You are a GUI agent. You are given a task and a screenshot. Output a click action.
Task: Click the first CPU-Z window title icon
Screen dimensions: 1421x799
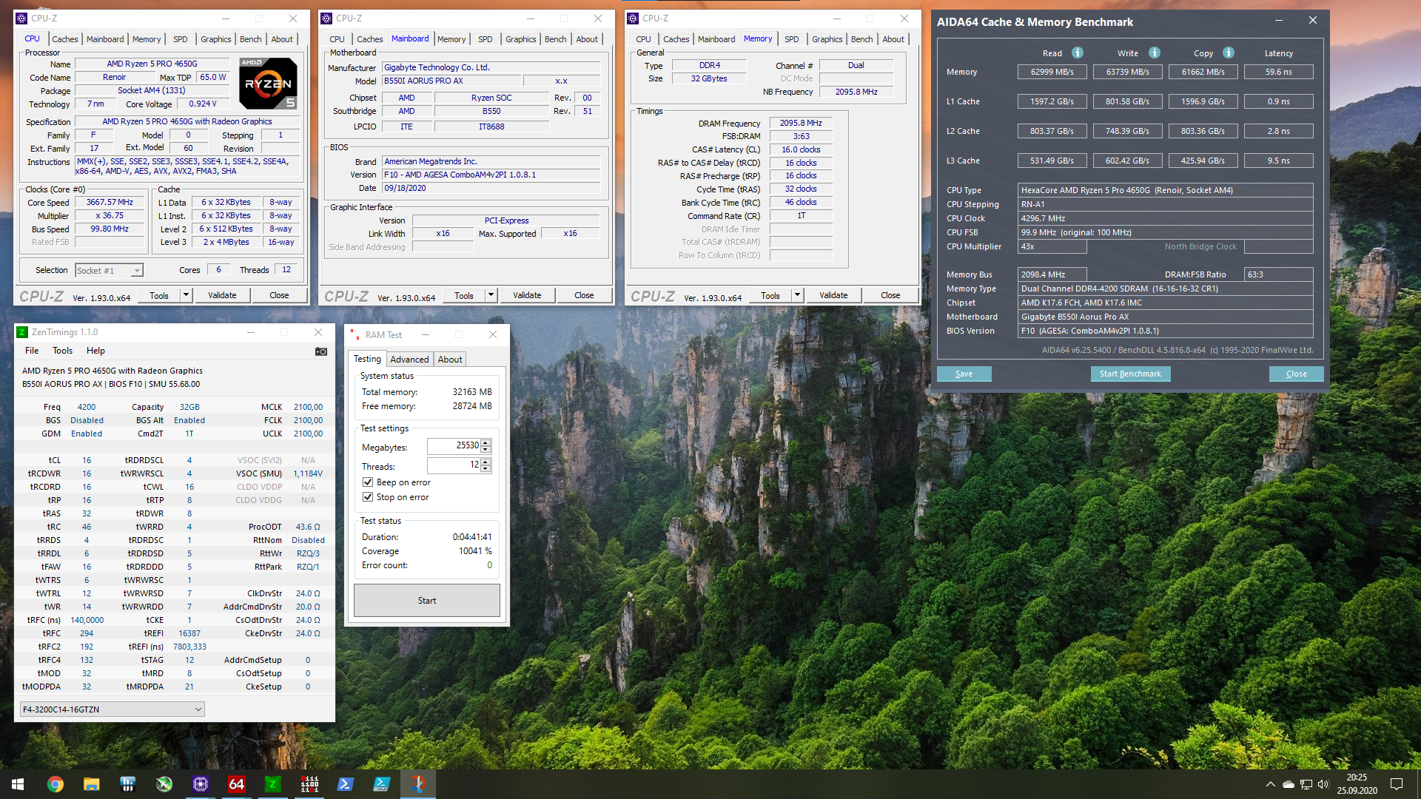[21, 18]
